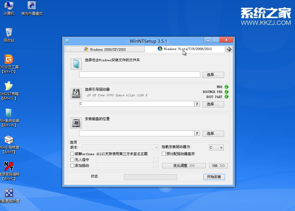
Task: Launch 登录密码清除 password clear icon
Action: pos(9,167)
